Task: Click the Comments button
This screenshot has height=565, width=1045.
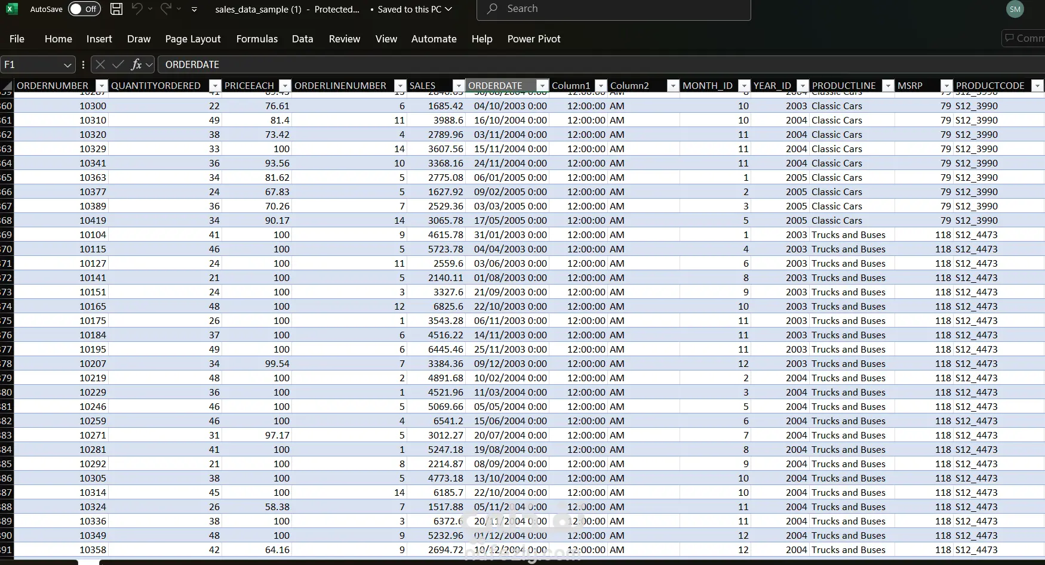Action: [1024, 38]
